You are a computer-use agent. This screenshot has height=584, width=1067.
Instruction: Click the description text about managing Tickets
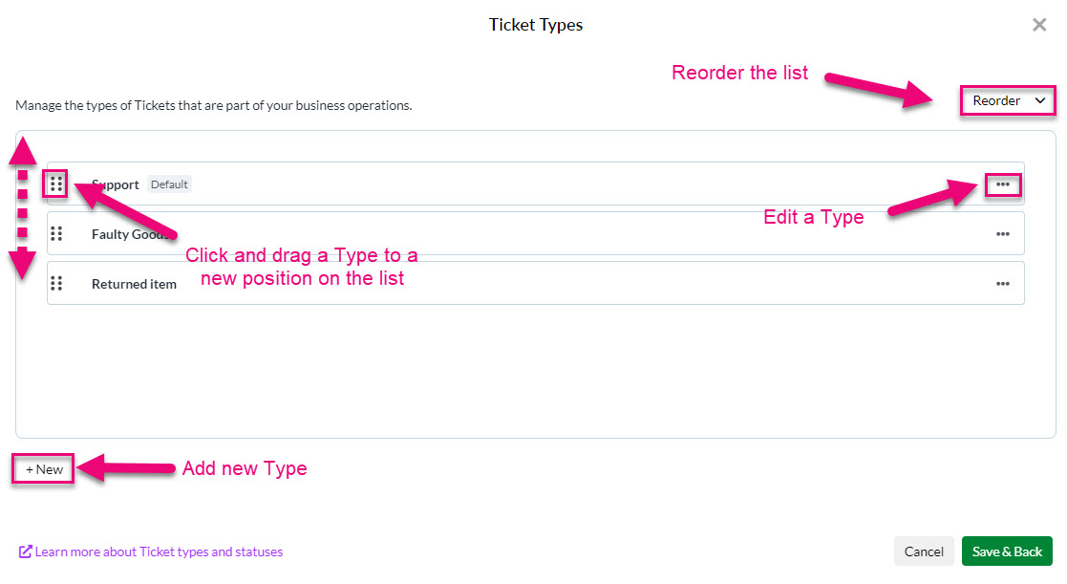[x=214, y=105]
